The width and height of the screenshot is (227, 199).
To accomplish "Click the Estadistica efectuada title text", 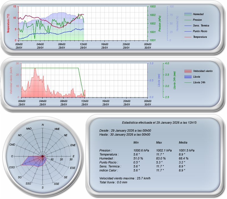I will point(159,123).
